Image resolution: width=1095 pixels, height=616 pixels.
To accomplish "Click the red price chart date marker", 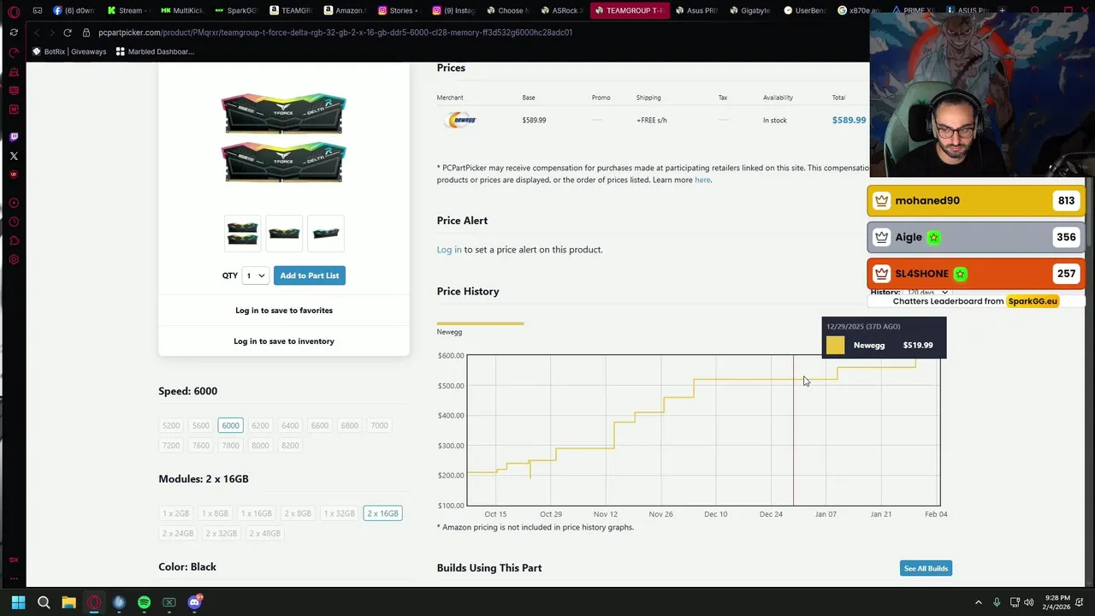I will pos(793,430).
